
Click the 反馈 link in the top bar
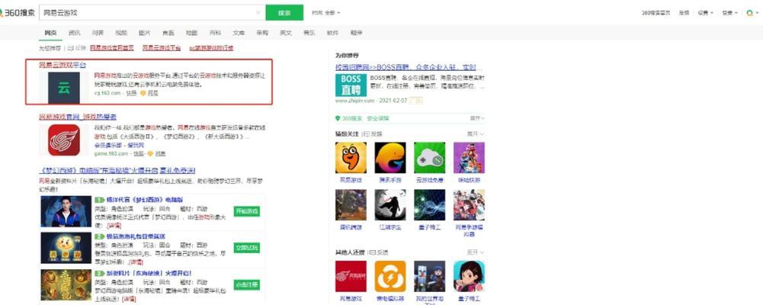(684, 13)
